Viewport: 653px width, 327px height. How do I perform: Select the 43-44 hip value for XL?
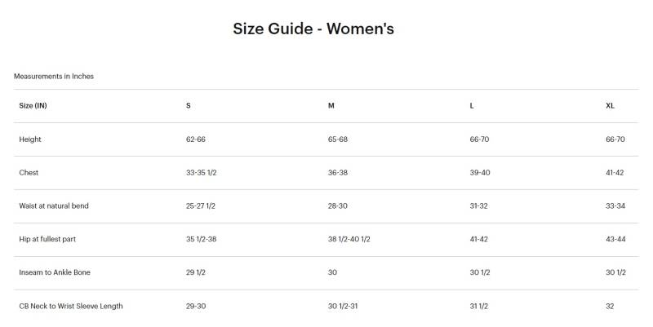615,239
